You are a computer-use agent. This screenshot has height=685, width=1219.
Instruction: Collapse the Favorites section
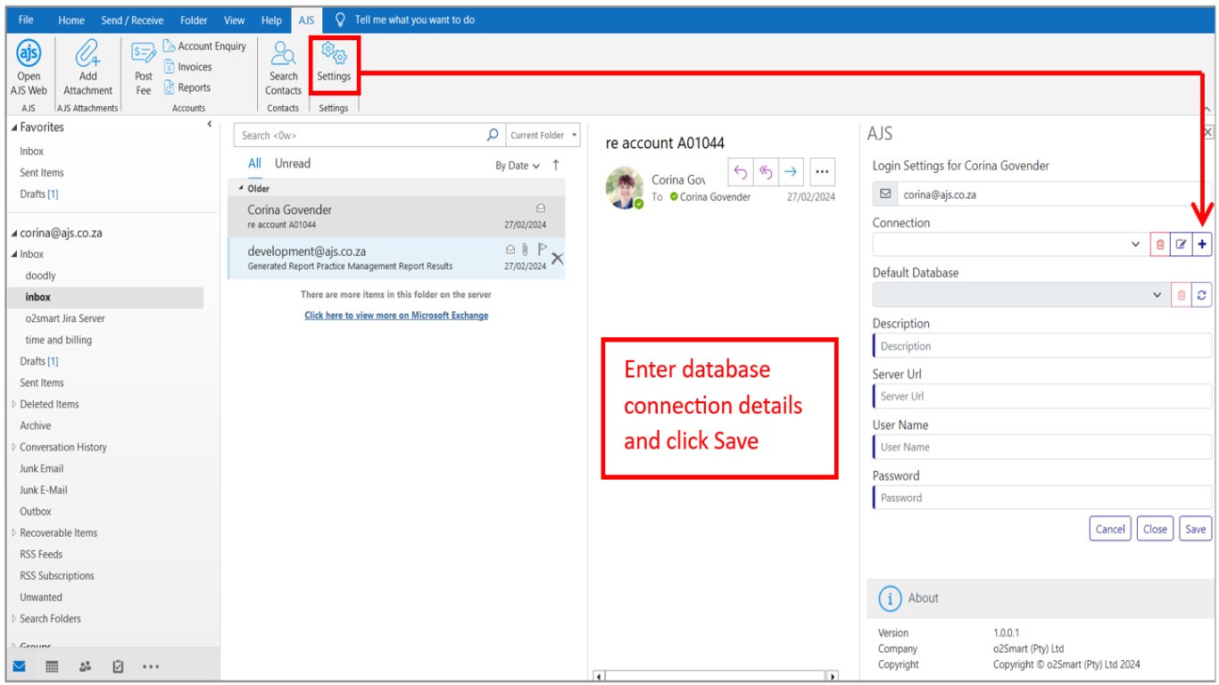(x=13, y=128)
